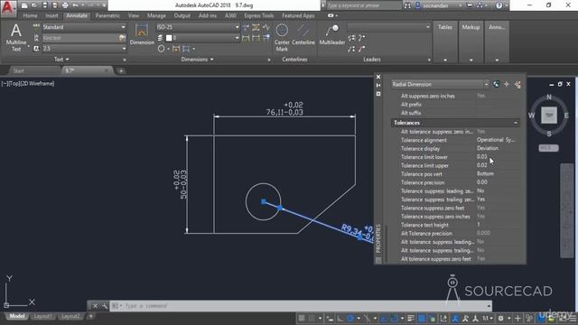Click the Print icon in quick access toolbar
Screen dimensions: 578x325
tap(65, 5)
